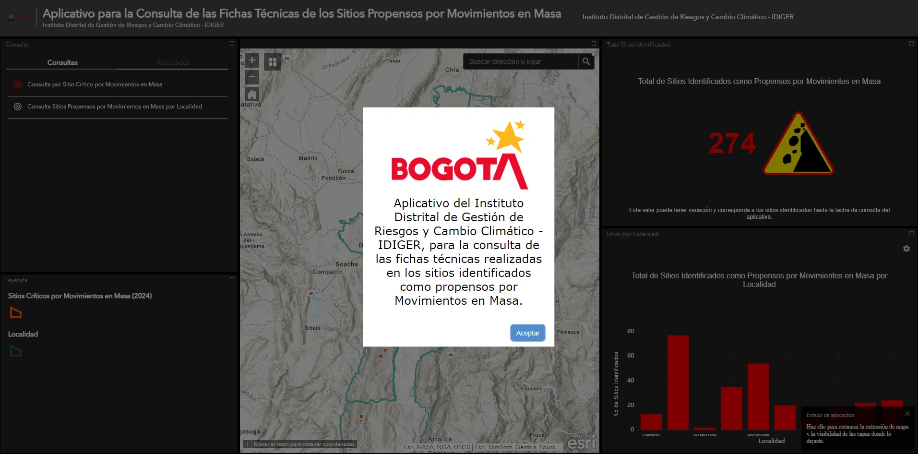Maximize the Total Sitios Identificados panel
The width and height of the screenshot is (918, 454).
[911, 44]
